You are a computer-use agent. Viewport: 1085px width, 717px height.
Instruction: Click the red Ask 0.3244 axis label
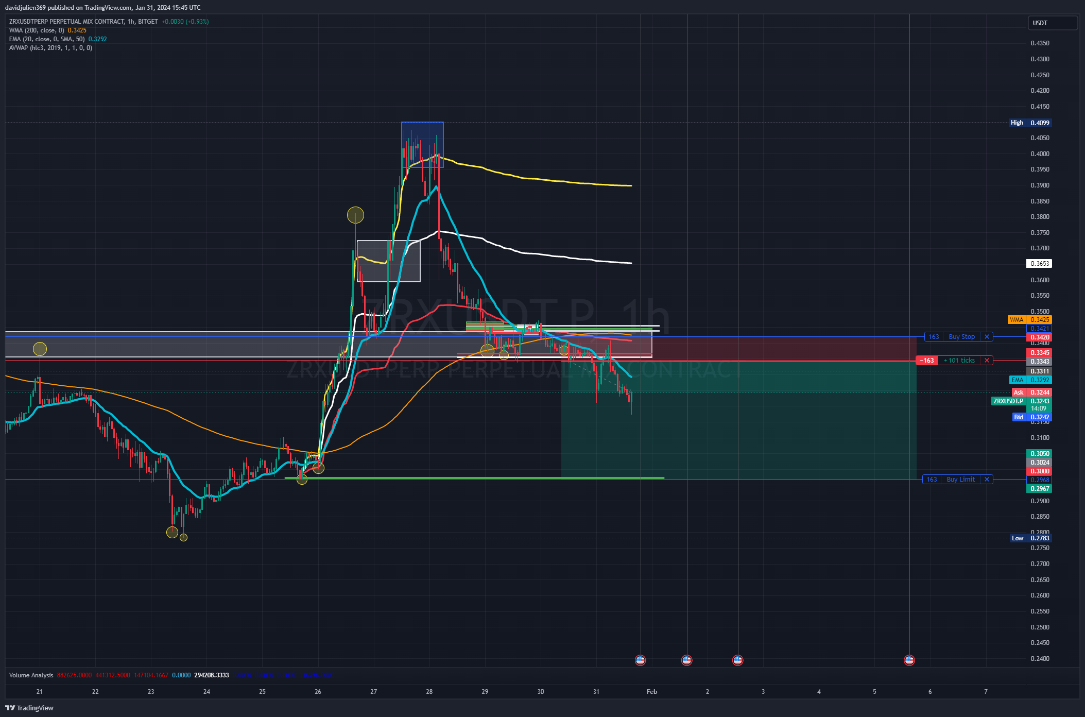(1031, 392)
